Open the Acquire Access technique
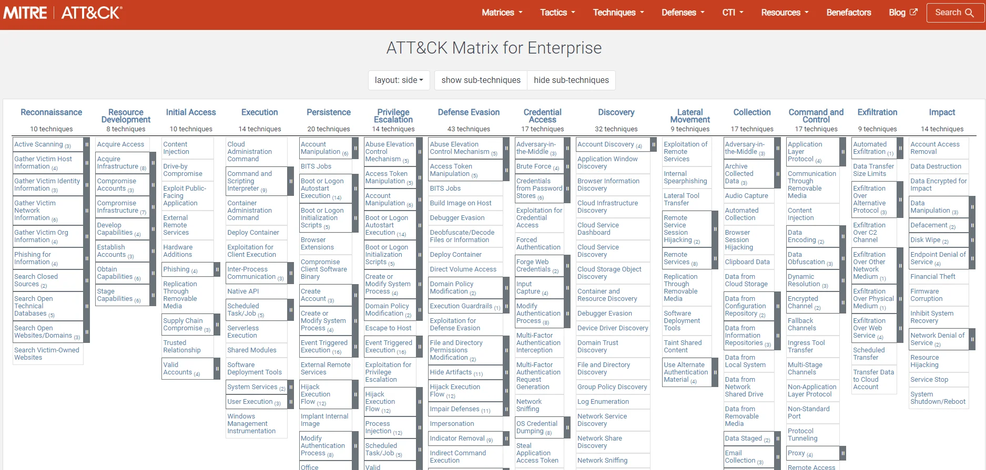Screen dimensions: 986x470 [120, 144]
